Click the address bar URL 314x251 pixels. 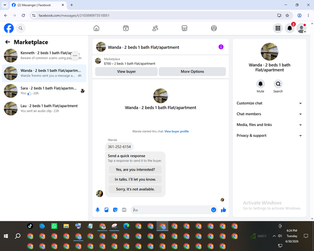pyautogui.click(x=74, y=16)
